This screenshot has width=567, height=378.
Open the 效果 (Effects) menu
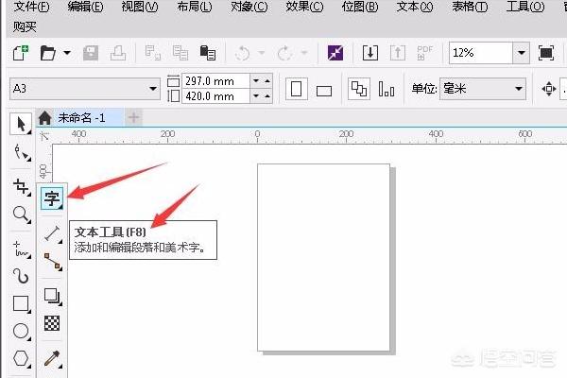[x=302, y=8]
